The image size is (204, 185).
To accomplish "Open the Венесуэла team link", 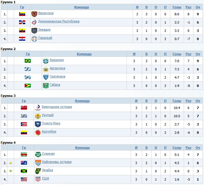I will tap(46, 13).
